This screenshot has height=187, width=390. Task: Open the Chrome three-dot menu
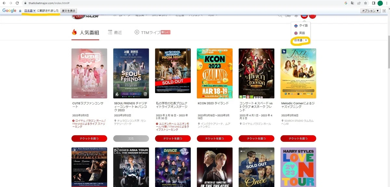[387, 3]
